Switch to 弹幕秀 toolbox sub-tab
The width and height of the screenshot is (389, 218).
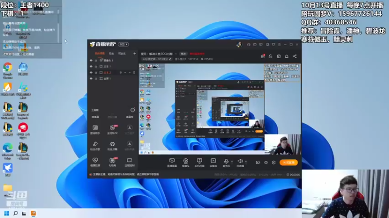click(x=129, y=117)
